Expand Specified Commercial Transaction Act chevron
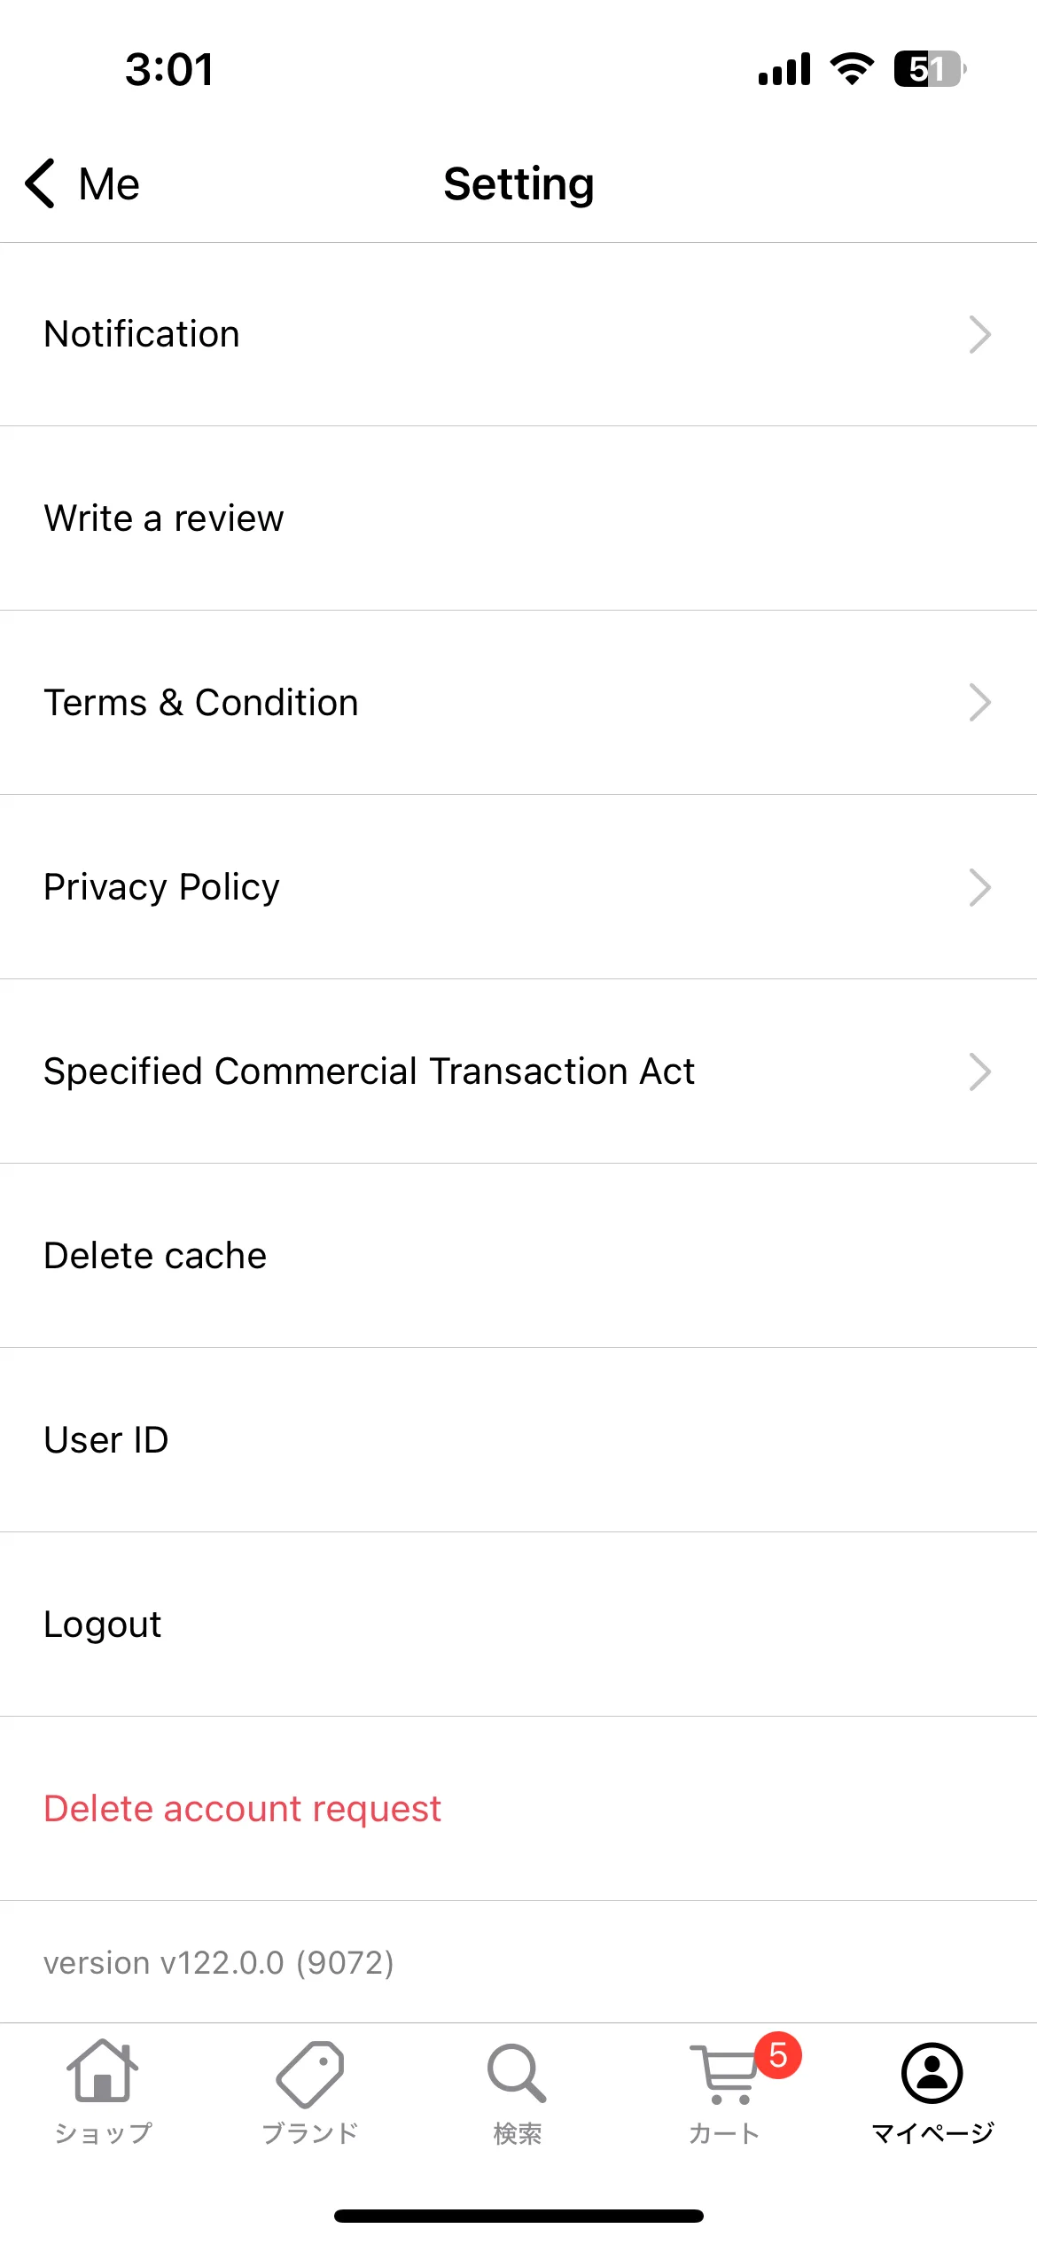The width and height of the screenshot is (1037, 2244). tap(979, 1071)
